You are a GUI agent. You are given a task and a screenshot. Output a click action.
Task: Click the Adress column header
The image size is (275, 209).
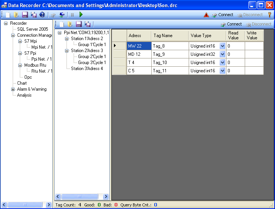(x=139, y=36)
